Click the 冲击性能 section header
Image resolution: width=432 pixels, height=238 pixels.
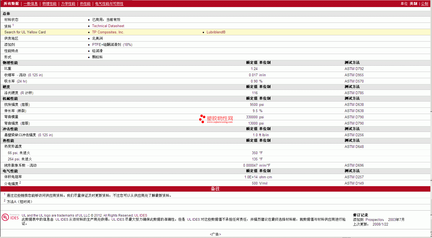coord(10,129)
